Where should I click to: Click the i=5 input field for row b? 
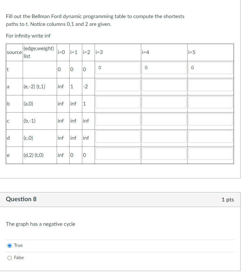click(x=211, y=102)
